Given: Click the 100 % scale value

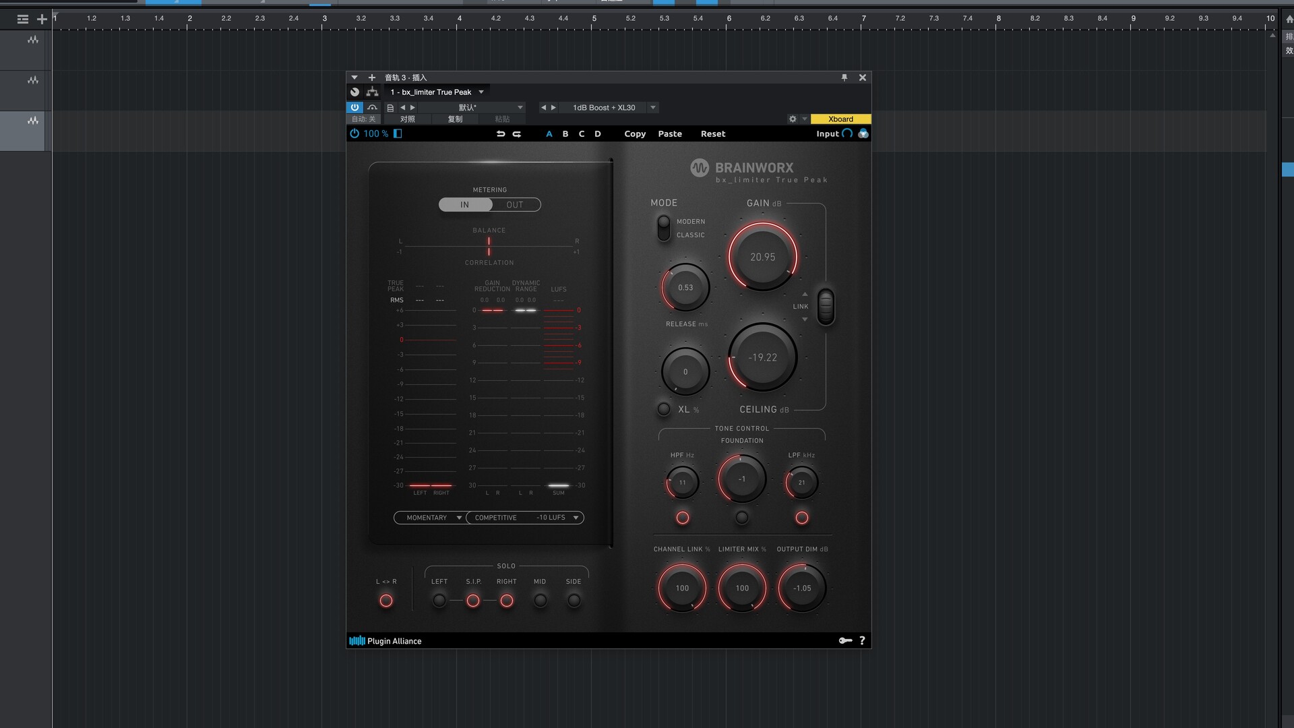Looking at the screenshot, I should pos(376,133).
